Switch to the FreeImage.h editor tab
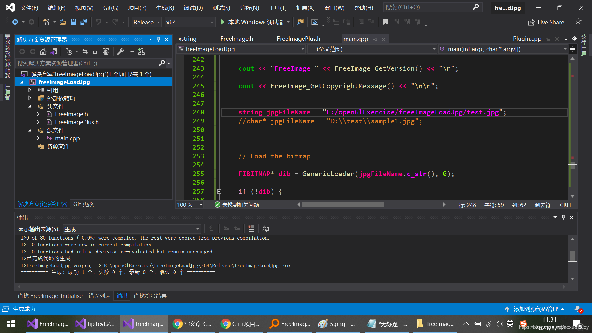Viewport: 592px width, 333px height. click(x=236, y=39)
